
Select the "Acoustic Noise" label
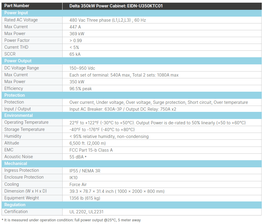pyautogui.click(x=19, y=157)
